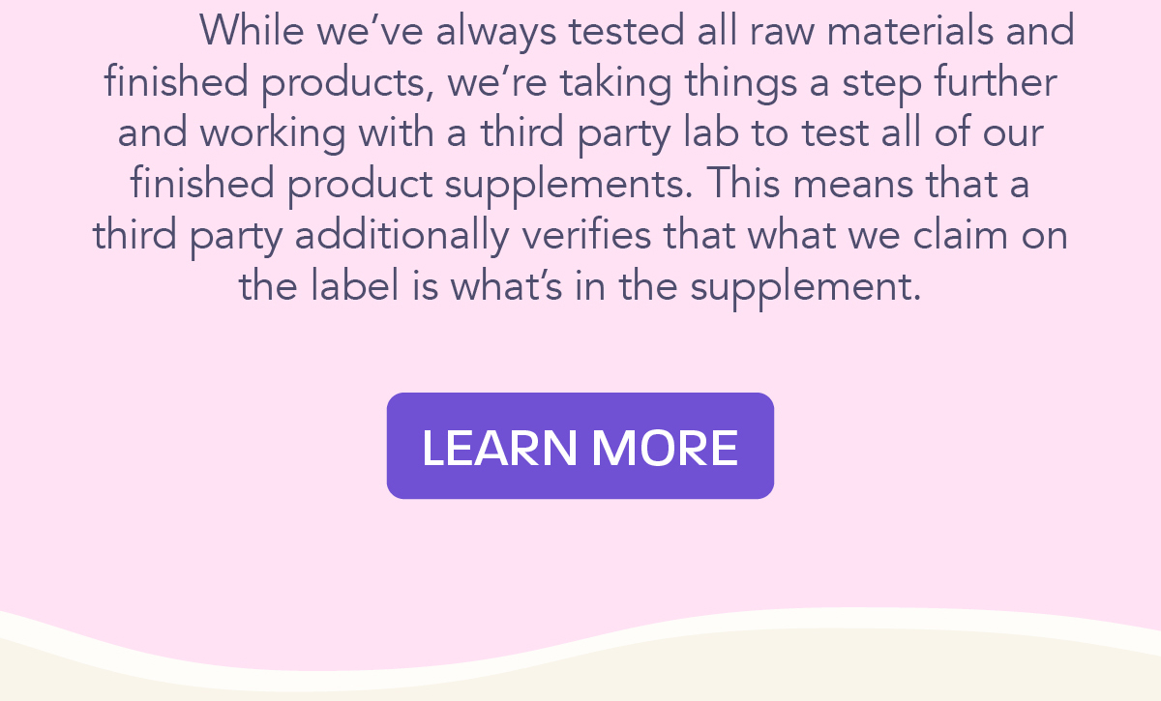This screenshot has height=701, width=1161.
Task: Click the empty pink area below the button
Action: tap(580, 551)
